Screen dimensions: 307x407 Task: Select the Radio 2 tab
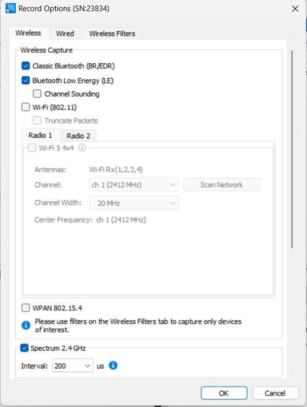78,135
